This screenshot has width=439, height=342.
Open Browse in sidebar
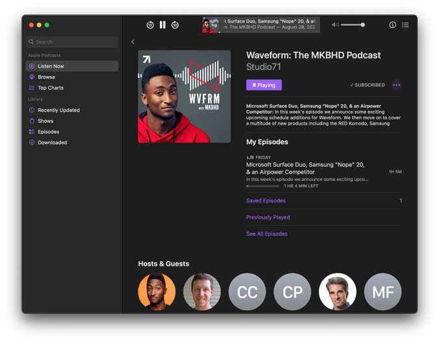(x=72, y=77)
